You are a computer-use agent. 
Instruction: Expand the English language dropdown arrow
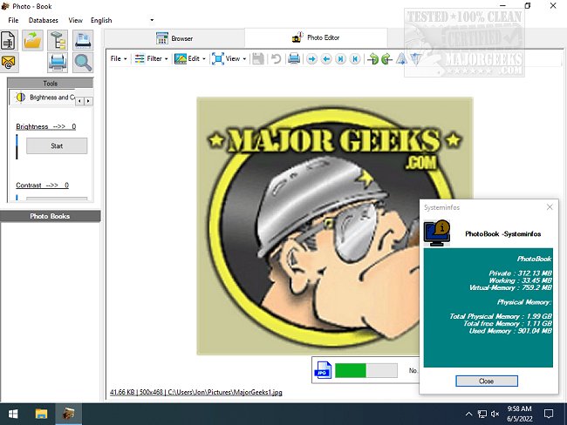pyautogui.click(x=152, y=20)
